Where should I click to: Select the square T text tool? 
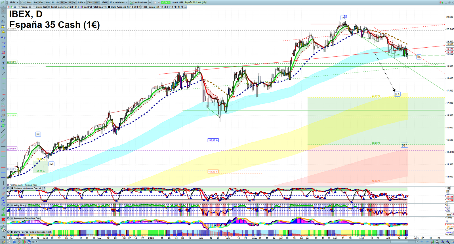pos(3,63)
